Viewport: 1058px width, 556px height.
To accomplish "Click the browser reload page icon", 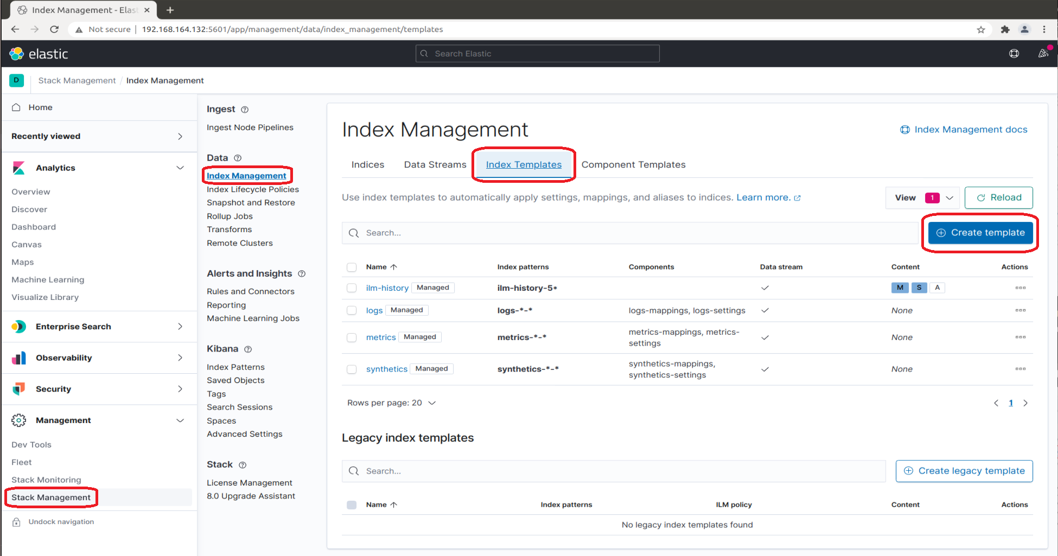I will click(x=54, y=30).
